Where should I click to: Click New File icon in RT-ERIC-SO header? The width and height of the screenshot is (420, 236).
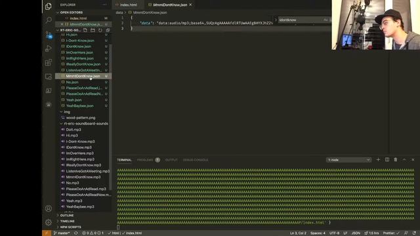[85, 30]
